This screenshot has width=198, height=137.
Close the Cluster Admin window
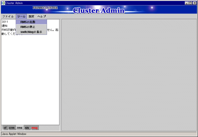pos(194,3)
